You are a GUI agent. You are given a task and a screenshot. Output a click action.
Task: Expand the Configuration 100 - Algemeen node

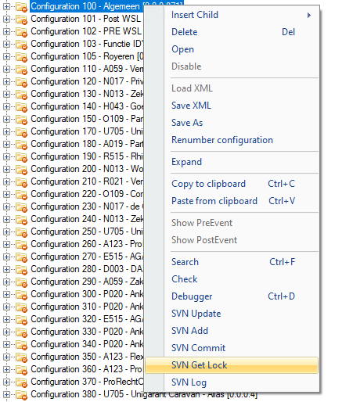point(6,6)
